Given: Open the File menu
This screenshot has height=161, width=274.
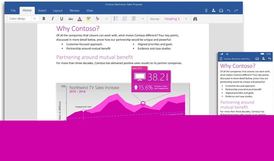Looking at the screenshot, I should click(13, 11).
